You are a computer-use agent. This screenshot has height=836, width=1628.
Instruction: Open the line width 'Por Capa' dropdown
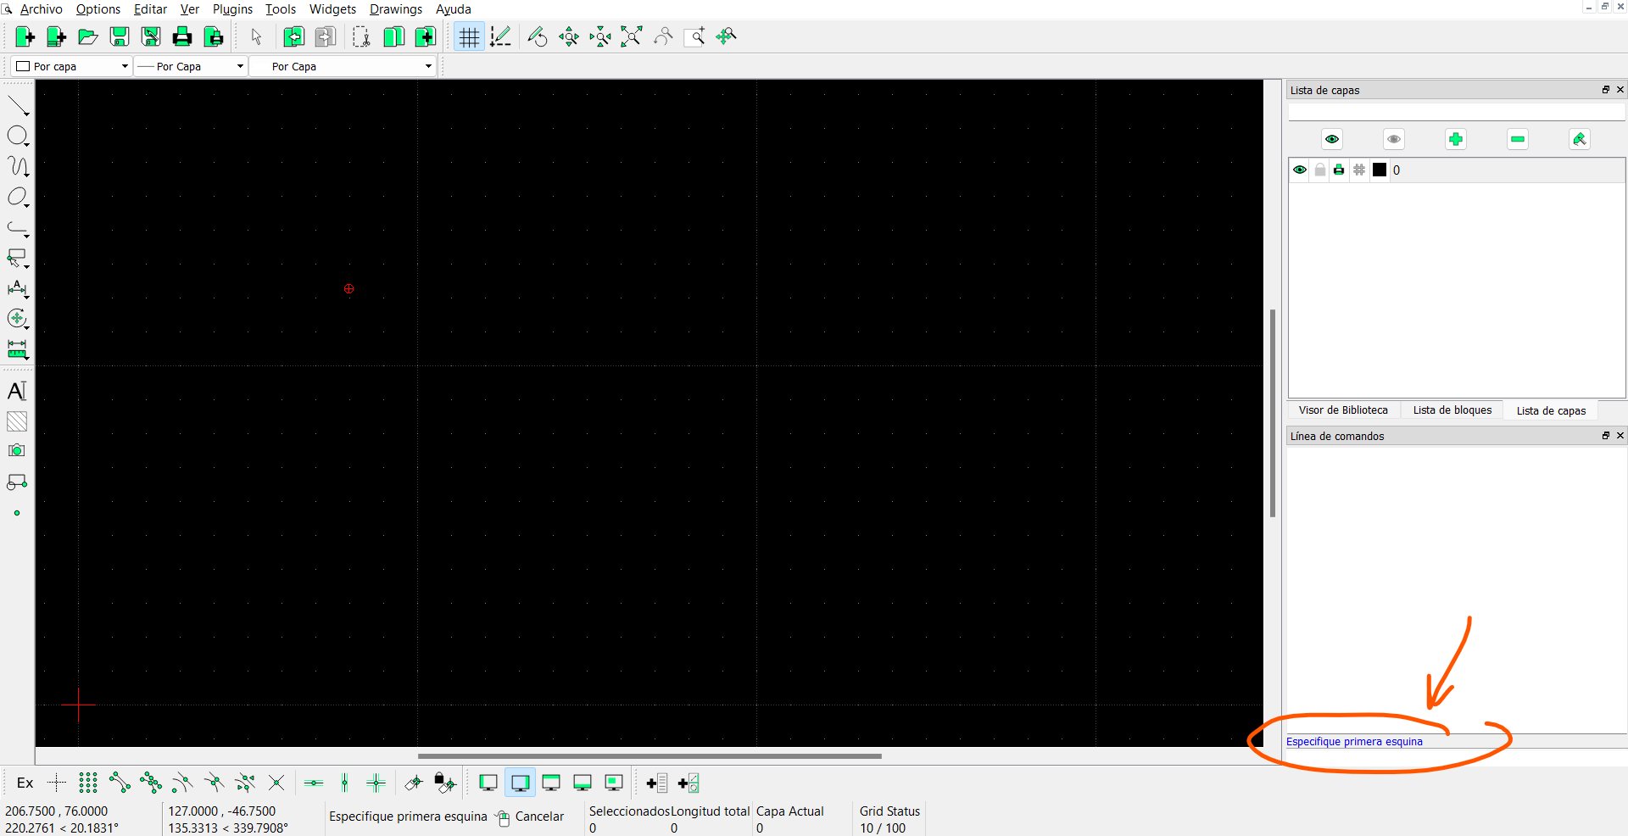coord(191,66)
